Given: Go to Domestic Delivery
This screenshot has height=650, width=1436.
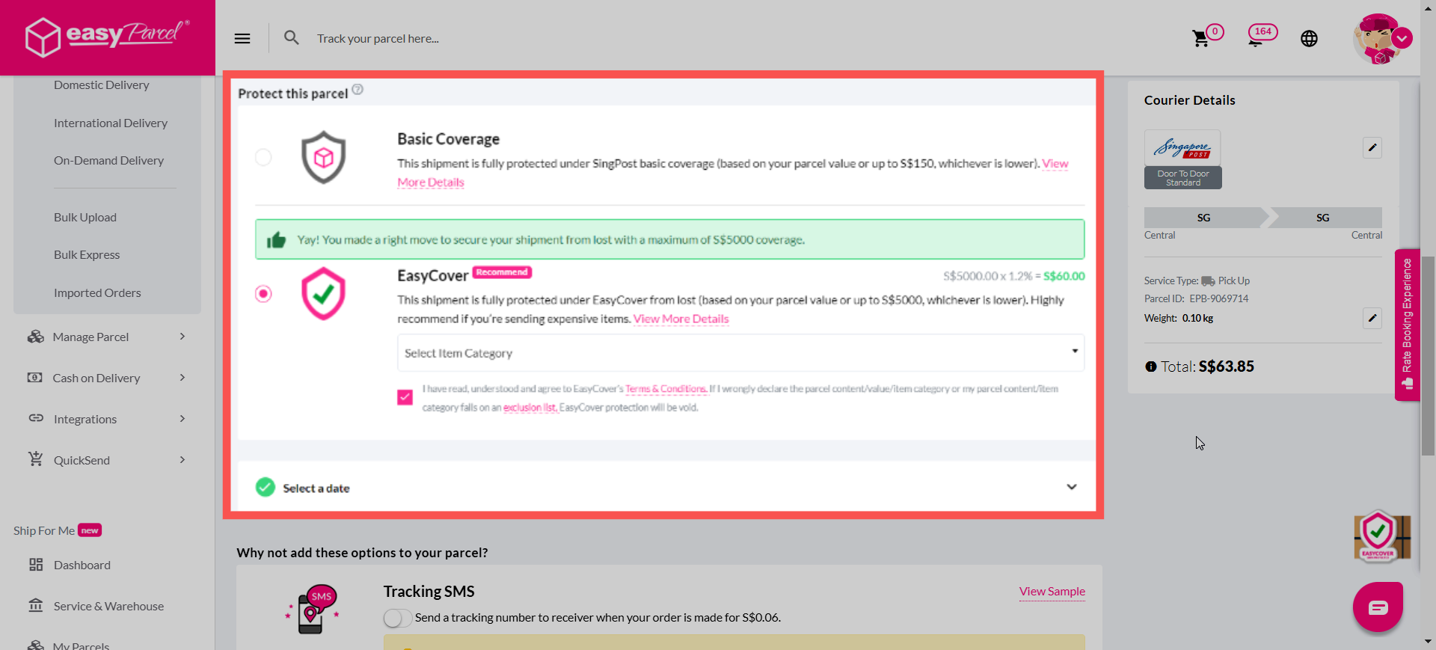Looking at the screenshot, I should coord(102,85).
